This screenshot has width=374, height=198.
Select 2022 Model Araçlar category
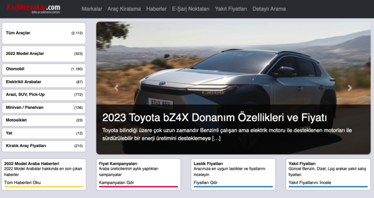coord(44,54)
